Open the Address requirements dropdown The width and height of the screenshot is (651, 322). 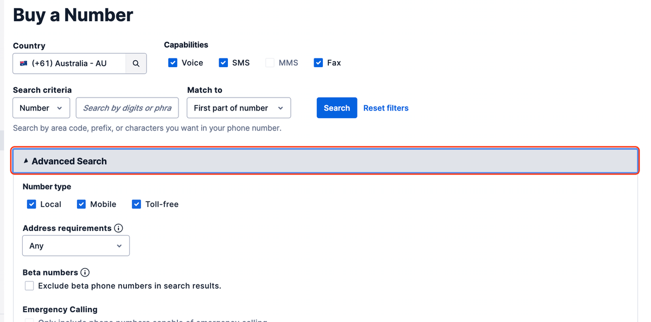[76, 246]
